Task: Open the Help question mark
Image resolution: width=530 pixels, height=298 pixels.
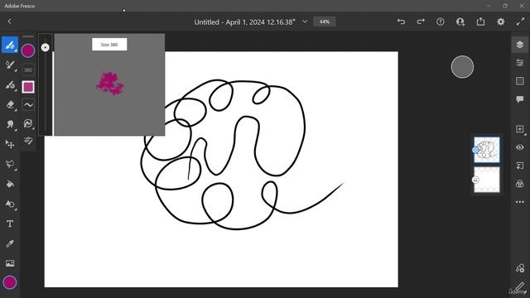Action: (440, 22)
